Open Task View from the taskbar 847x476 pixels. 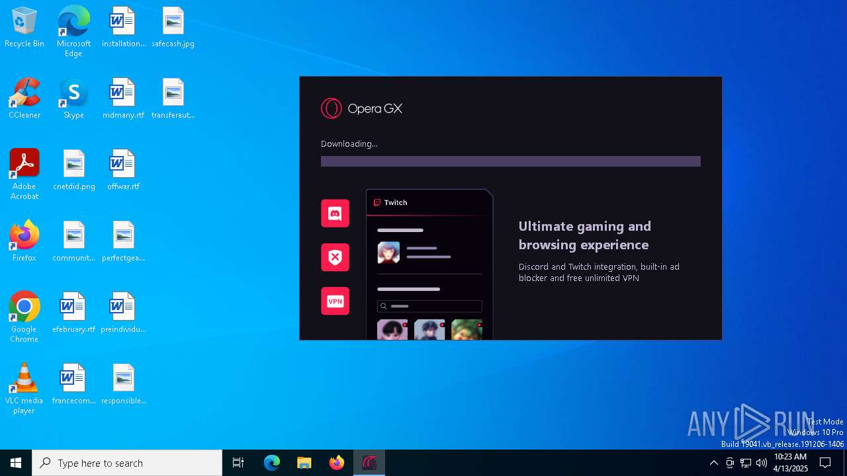(238, 463)
